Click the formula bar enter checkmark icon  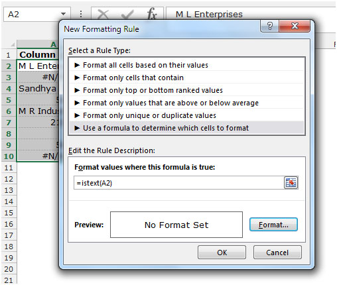[x=128, y=15]
